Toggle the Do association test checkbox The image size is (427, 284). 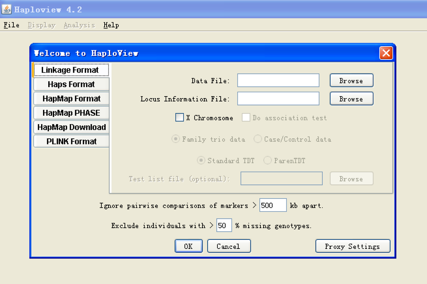click(x=246, y=117)
